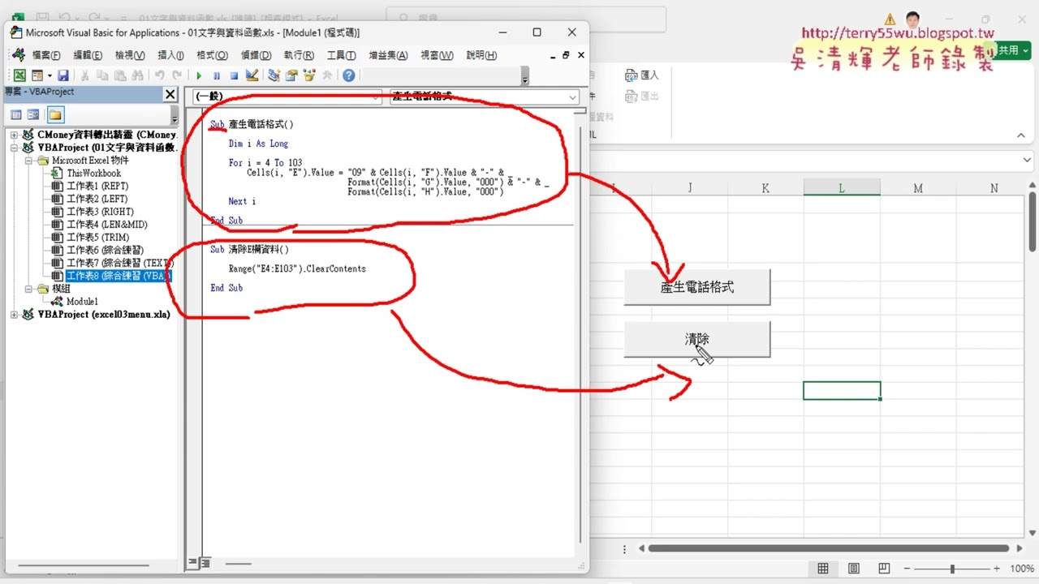This screenshot has width=1039, height=584.
Task: Collapse the Microsoft Excel 物件 folder
Action: [28, 161]
